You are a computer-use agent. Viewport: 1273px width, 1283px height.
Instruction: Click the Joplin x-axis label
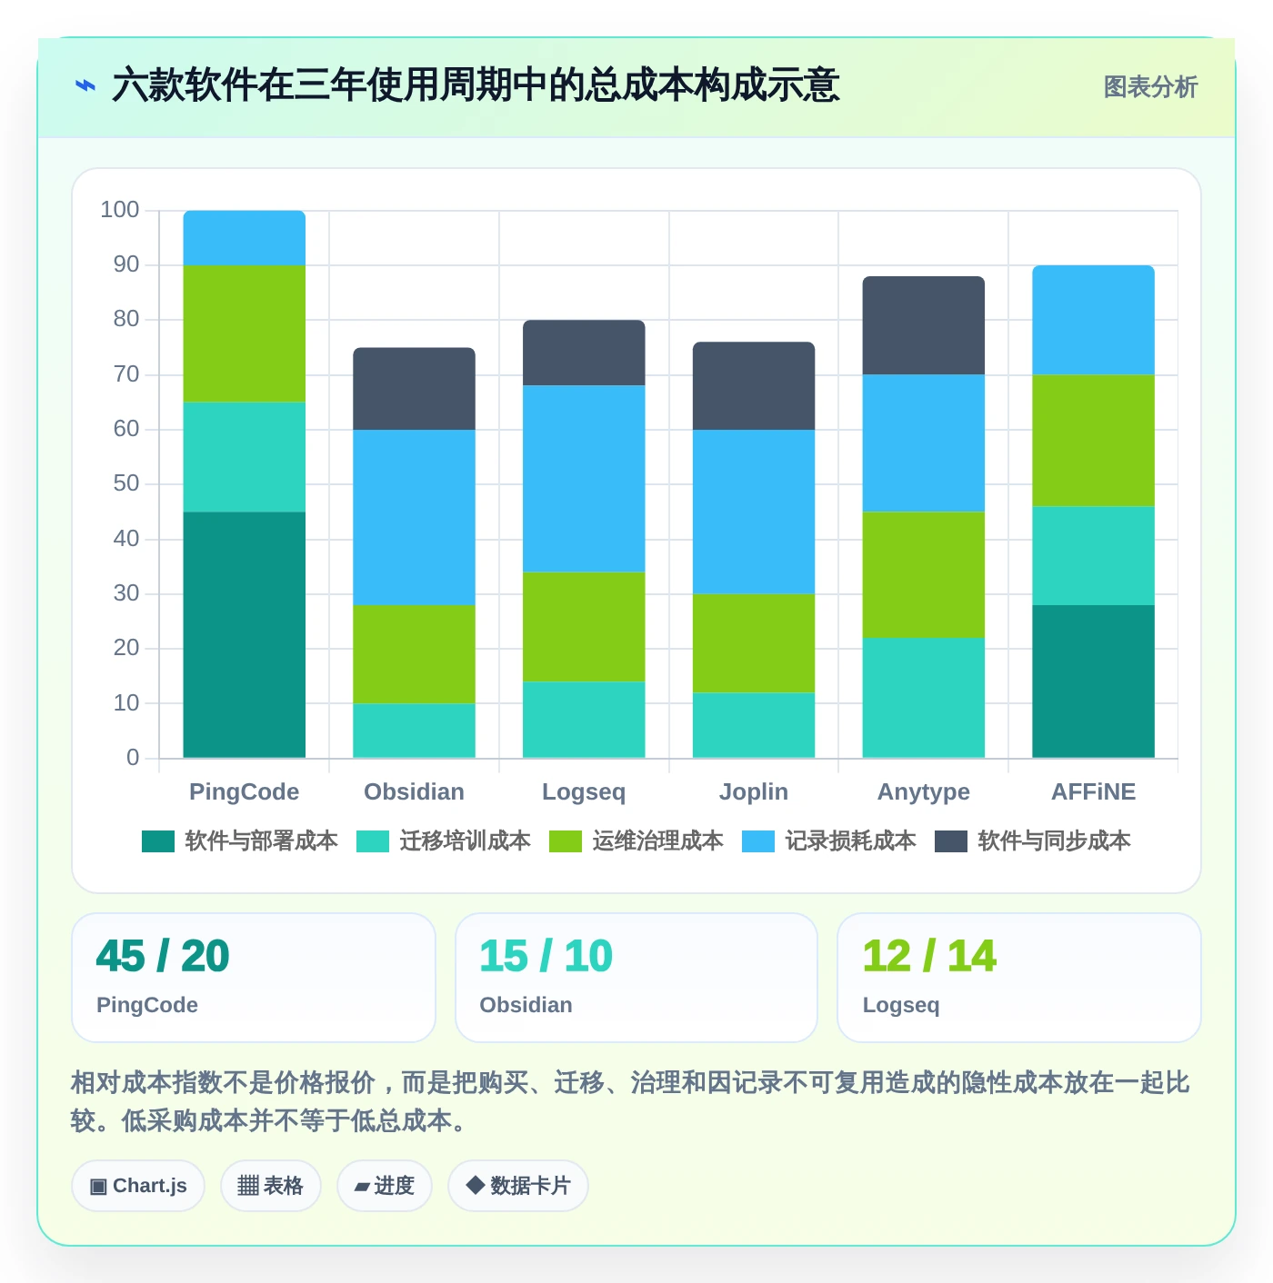(754, 791)
